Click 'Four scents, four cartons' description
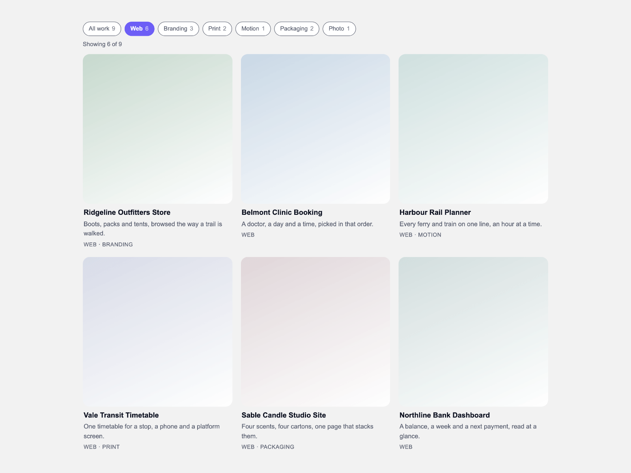Screen dimensions: 631x473 coord(308,431)
